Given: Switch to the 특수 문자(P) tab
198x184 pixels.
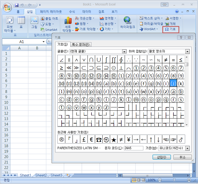Looking at the screenshot, I should point(81,44).
